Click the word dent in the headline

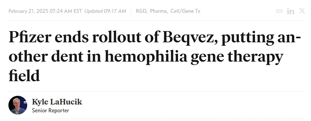point(67,56)
